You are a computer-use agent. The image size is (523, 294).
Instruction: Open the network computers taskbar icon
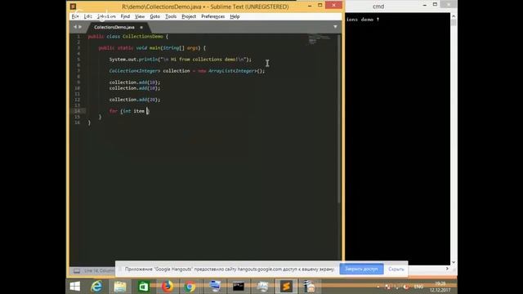coord(215,287)
